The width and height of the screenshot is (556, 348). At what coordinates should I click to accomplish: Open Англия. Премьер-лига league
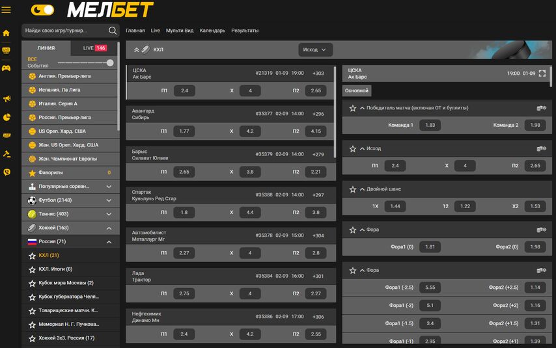[70, 76]
